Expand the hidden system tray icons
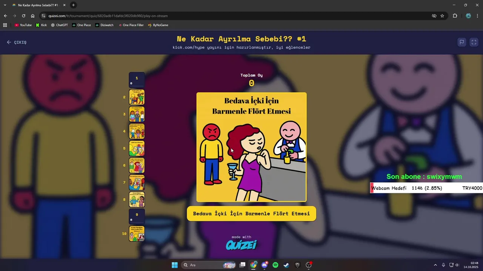This screenshot has width=483, height=271. tap(435, 265)
